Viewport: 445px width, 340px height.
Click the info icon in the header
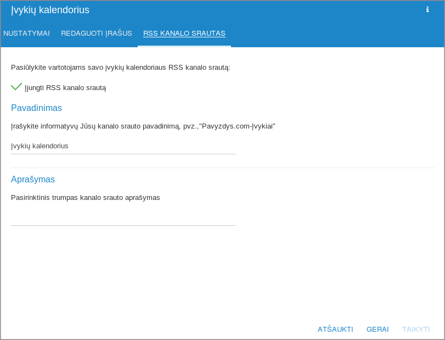point(427,10)
